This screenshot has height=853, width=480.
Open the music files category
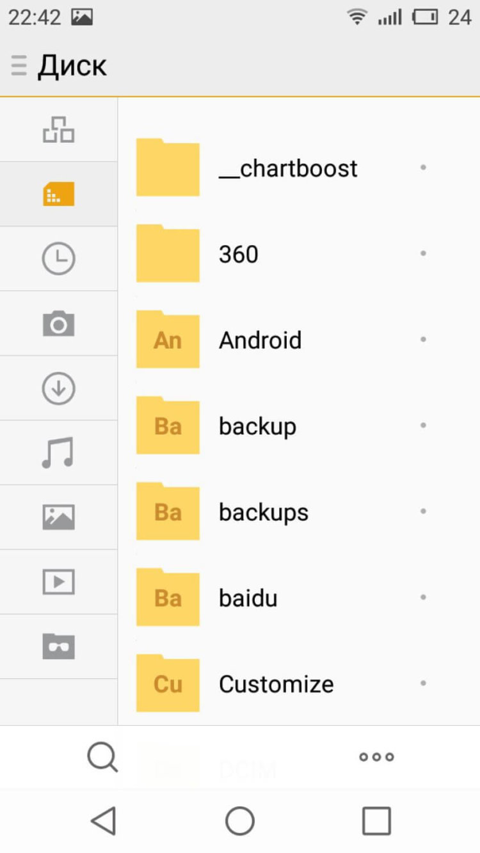point(58,452)
